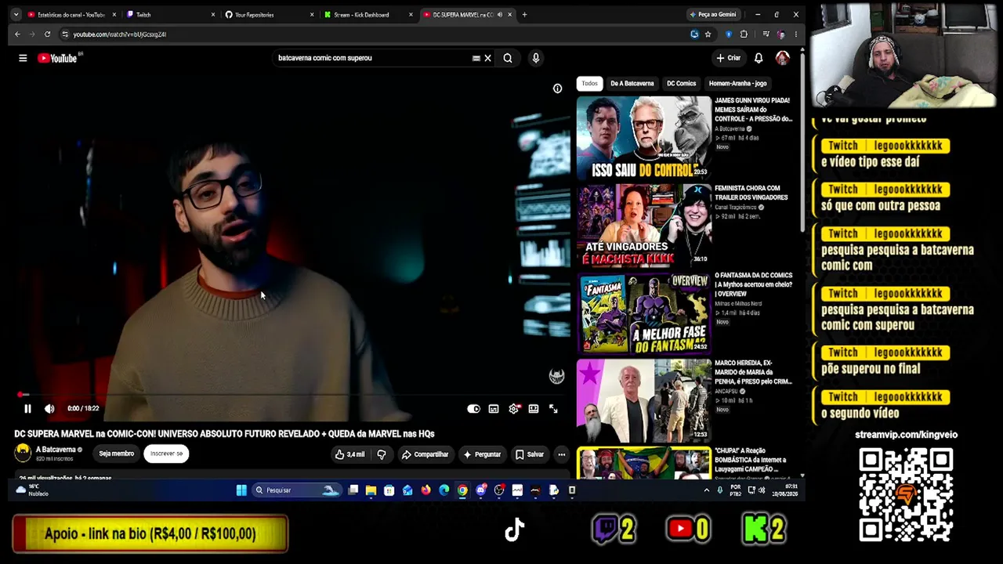1003x564 pixels.
Task: Click Peça ao Gemini button
Action: coord(713,15)
